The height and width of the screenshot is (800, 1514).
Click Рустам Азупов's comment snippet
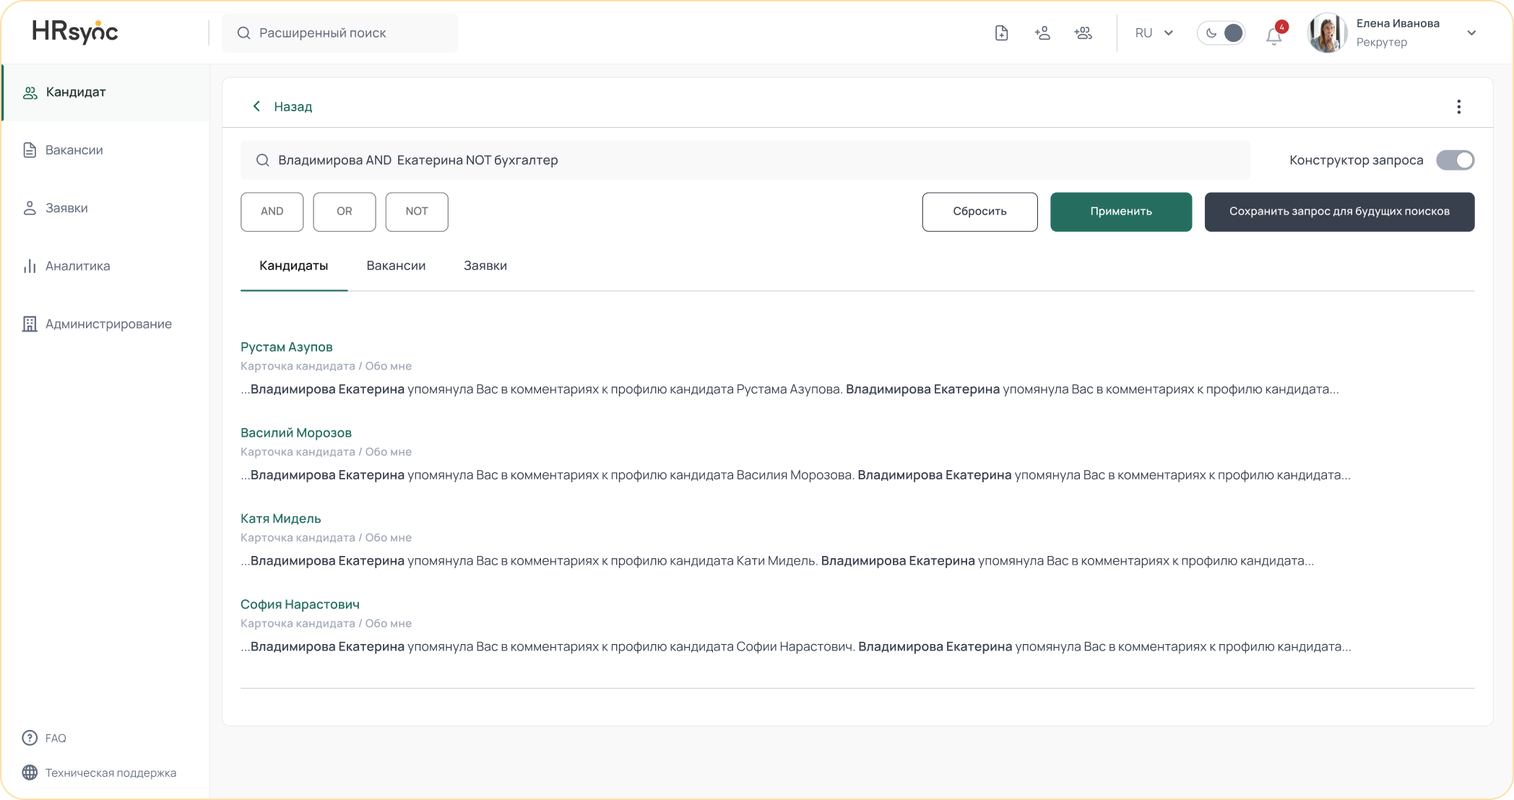[x=790, y=389]
